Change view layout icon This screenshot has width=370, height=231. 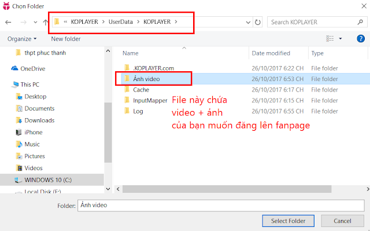tap(330, 38)
